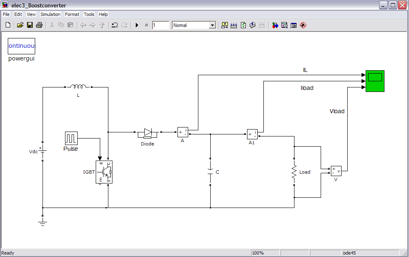This screenshot has height=257, width=409.
Task: Open the Help menu
Action: (x=103, y=14)
